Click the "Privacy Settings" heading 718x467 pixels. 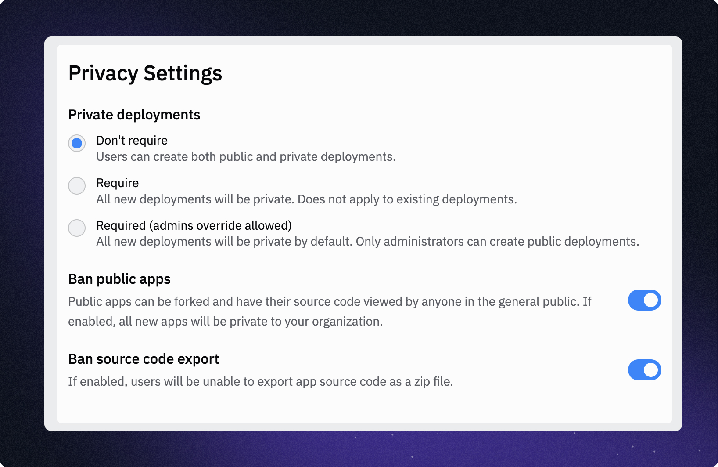145,73
